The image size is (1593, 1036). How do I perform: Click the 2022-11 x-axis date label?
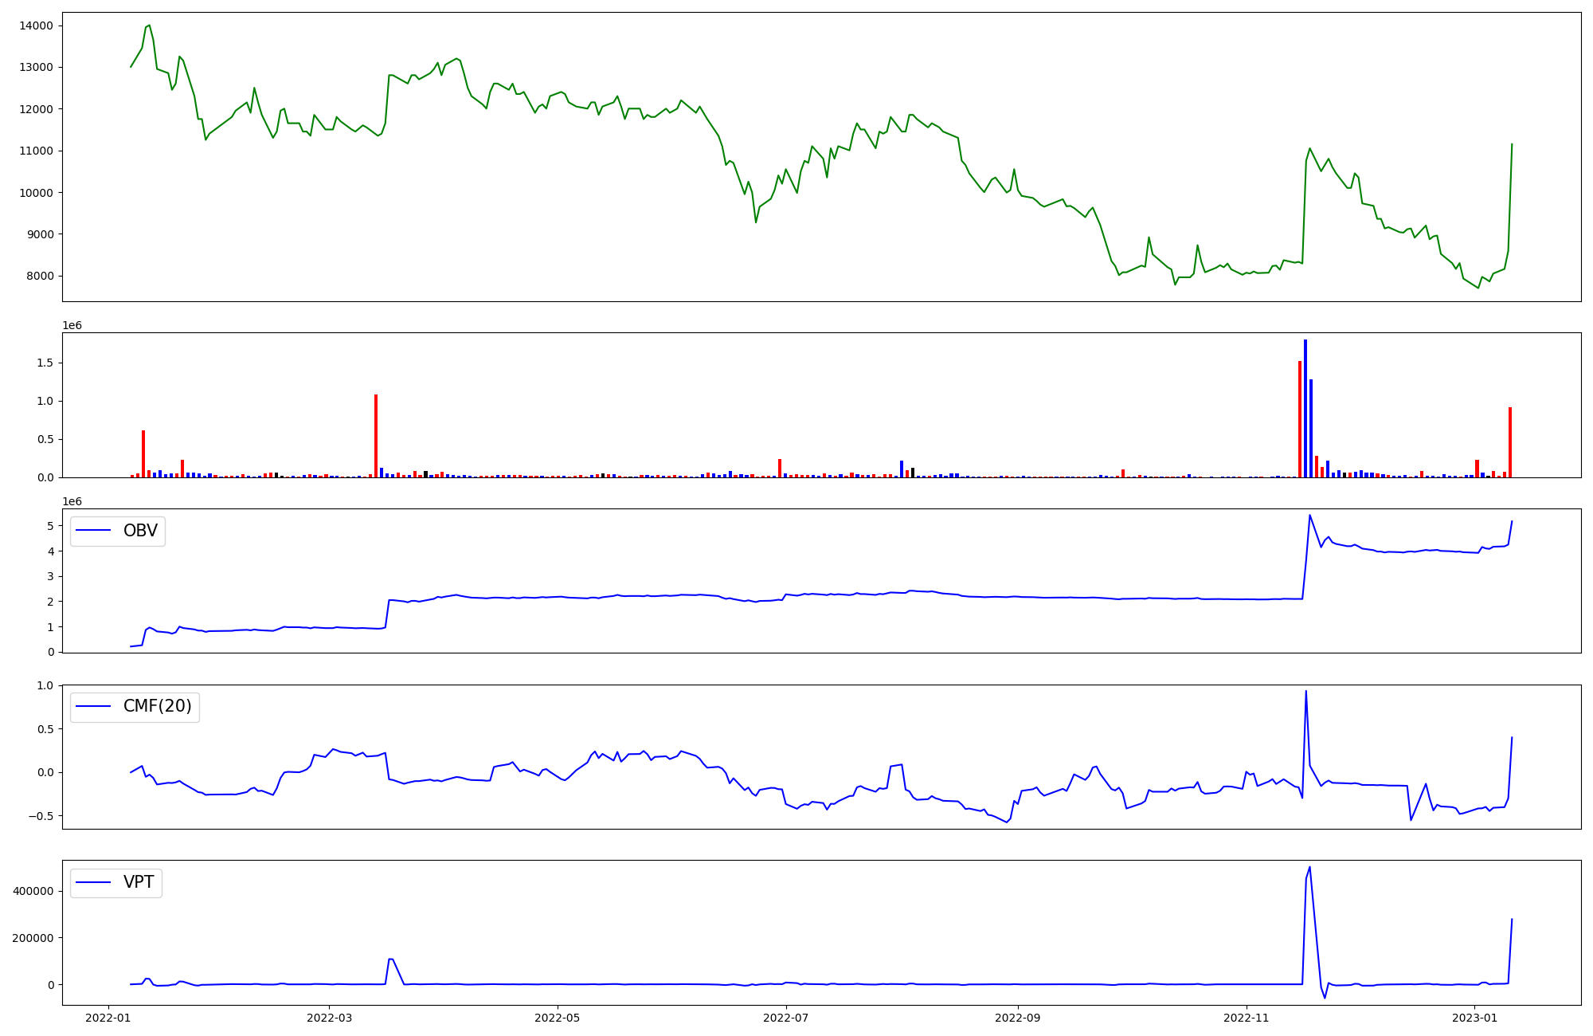[x=1246, y=1018]
